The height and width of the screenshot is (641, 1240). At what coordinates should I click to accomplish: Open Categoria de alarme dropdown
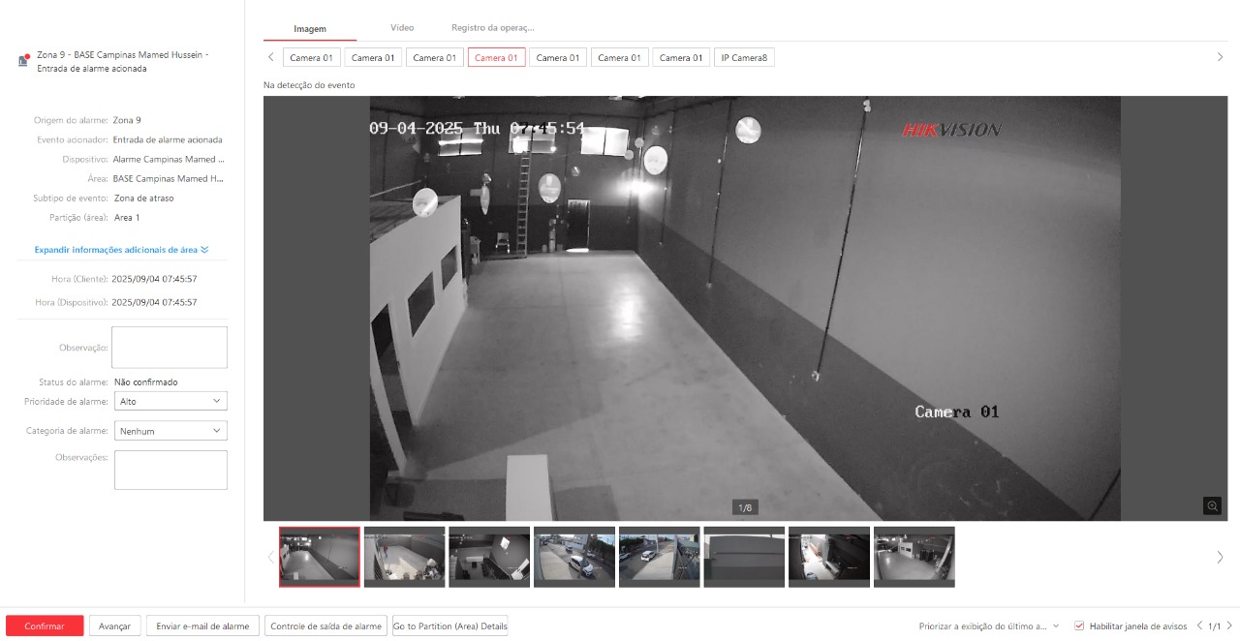170,431
